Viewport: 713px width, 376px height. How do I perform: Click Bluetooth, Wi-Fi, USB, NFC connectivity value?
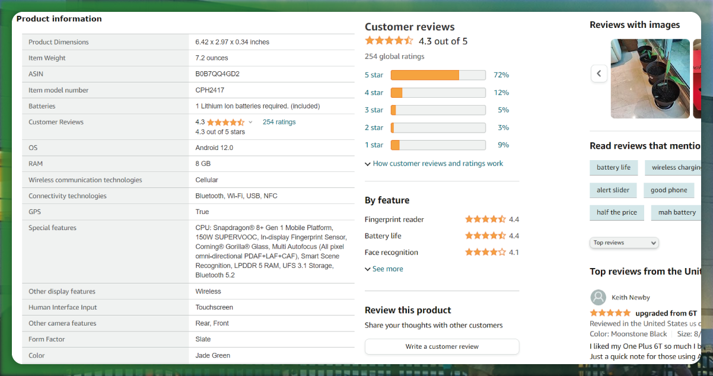coord(237,196)
